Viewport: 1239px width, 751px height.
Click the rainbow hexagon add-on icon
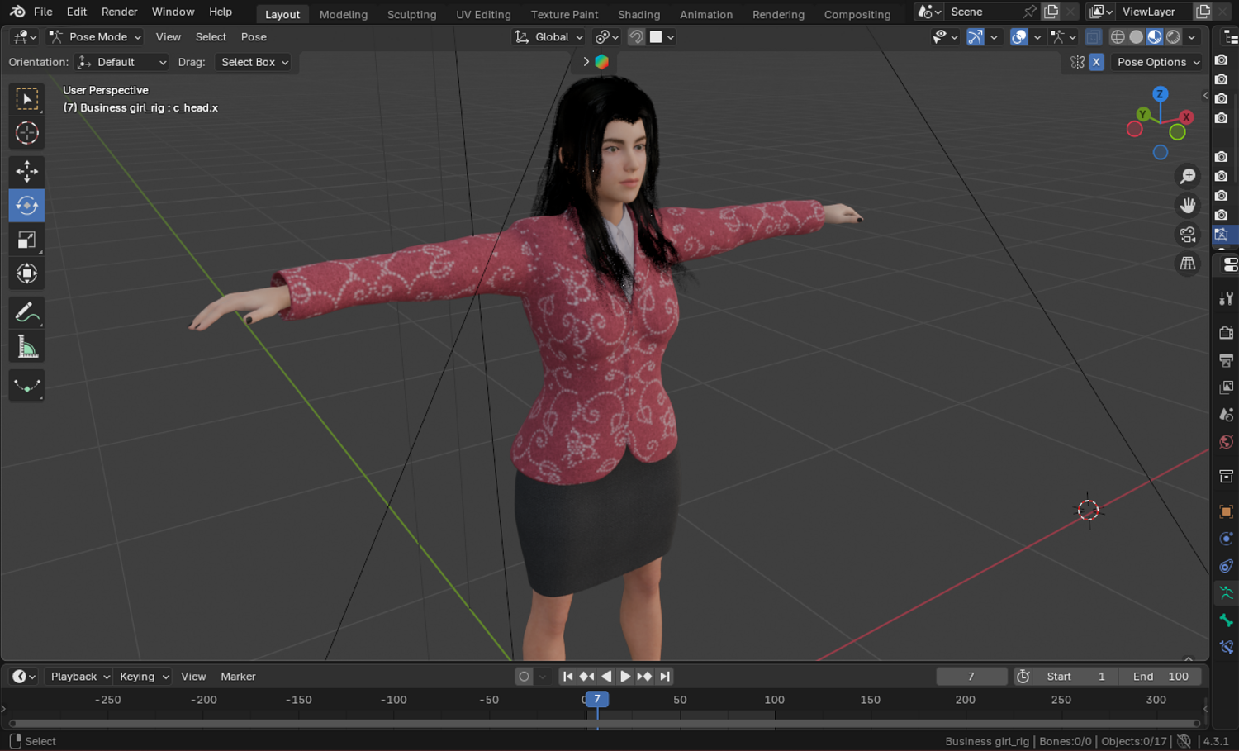tap(601, 62)
